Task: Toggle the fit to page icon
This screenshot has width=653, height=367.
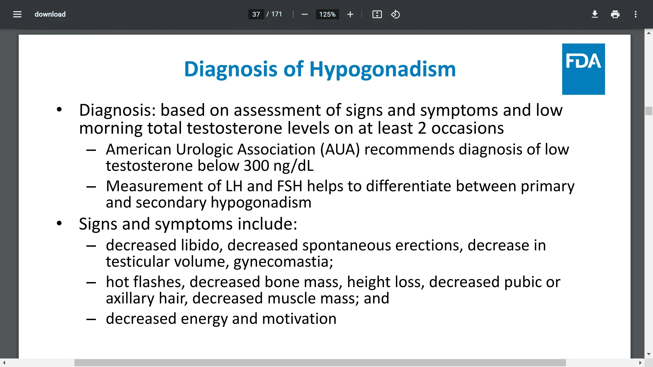Action: 377,14
